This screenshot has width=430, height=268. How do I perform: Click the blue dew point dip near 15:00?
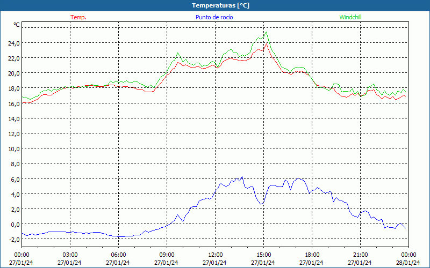pos(262,204)
